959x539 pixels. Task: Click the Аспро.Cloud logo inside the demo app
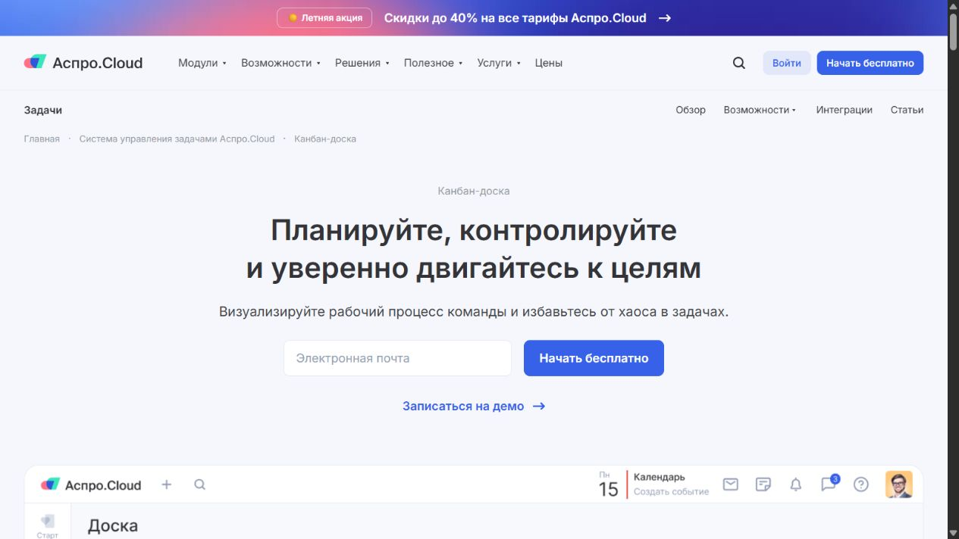point(91,484)
